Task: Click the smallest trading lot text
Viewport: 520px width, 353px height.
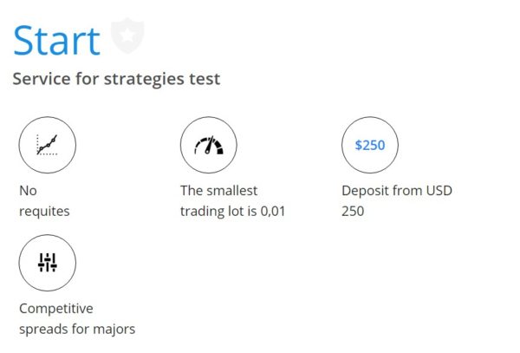Action: (232, 201)
